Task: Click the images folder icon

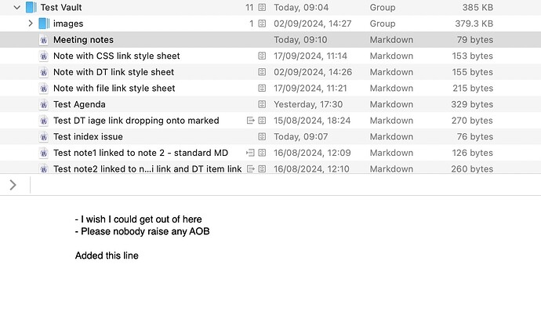Action: click(x=44, y=24)
